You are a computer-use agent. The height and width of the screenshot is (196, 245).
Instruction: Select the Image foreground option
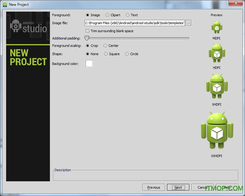point(88,15)
